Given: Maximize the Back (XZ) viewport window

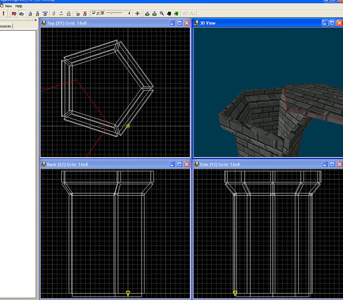Looking at the screenshot, I should coord(179,164).
